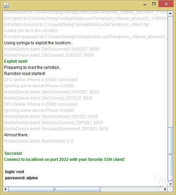Click the 'Connect to localhost on port 2022' line
This screenshot has width=176, height=195.
pyautogui.click(x=64, y=160)
